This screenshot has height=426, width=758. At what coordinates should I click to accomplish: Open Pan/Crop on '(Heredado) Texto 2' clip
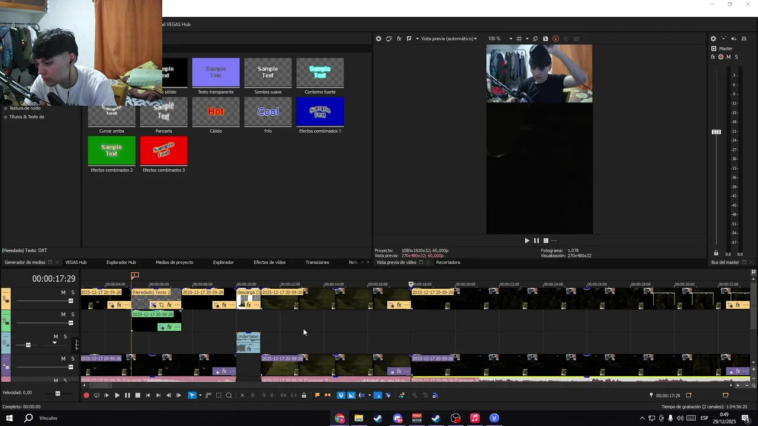(x=161, y=305)
